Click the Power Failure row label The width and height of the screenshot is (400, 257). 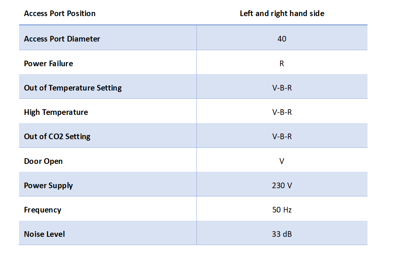[49, 64]
